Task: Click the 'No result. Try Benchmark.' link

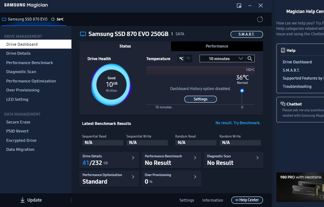Action: (x=238, y=123)
